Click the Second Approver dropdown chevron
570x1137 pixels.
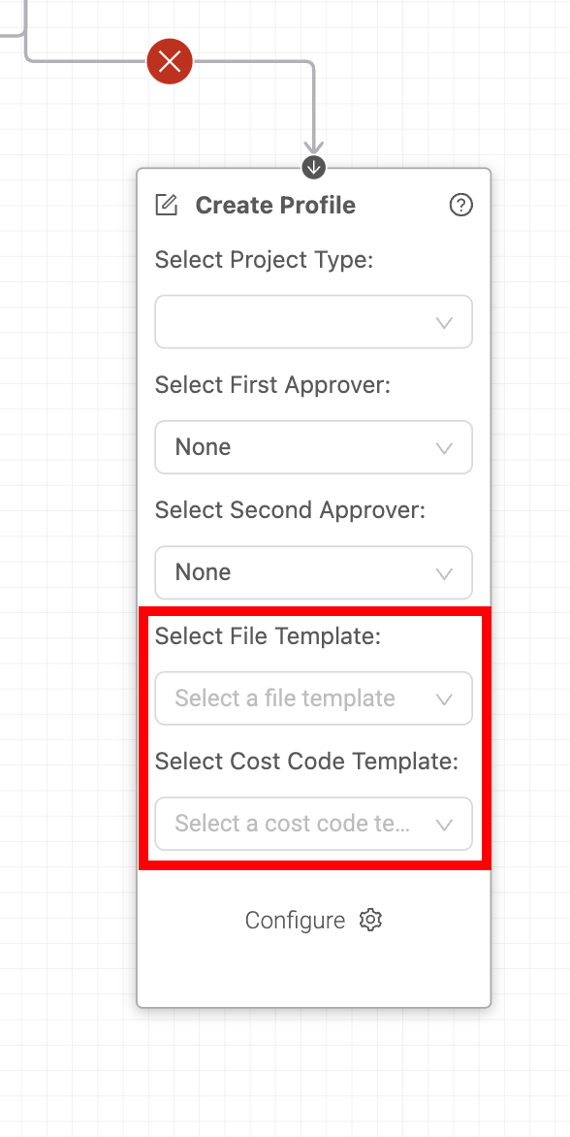tap(445, 573)
